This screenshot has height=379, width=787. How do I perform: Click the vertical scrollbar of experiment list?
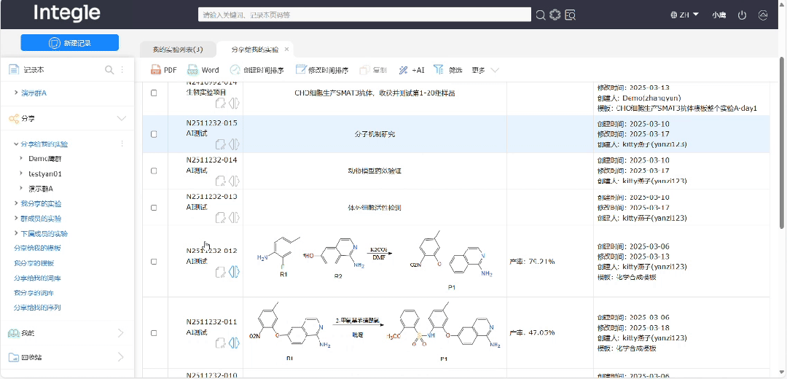783,143
